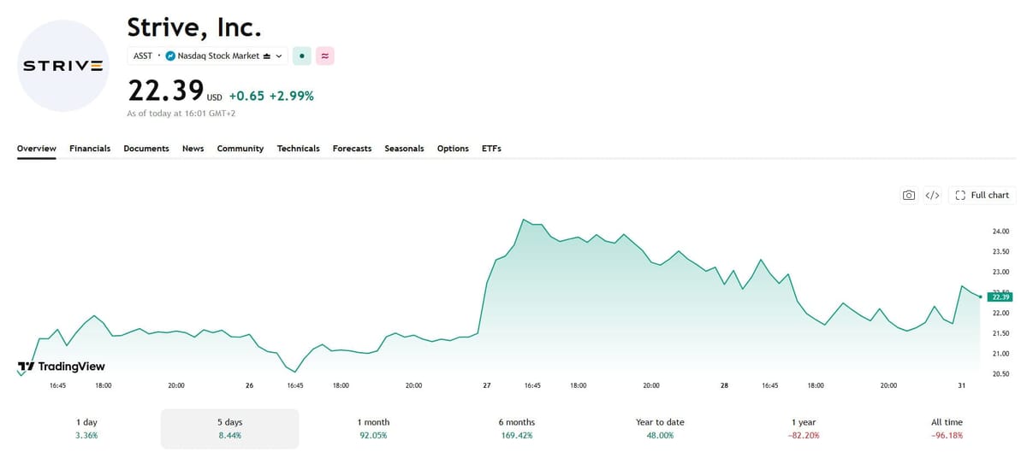The image size is (1027, 452).
Task: Switch to the Financials tab
Action: click(90, 149)
